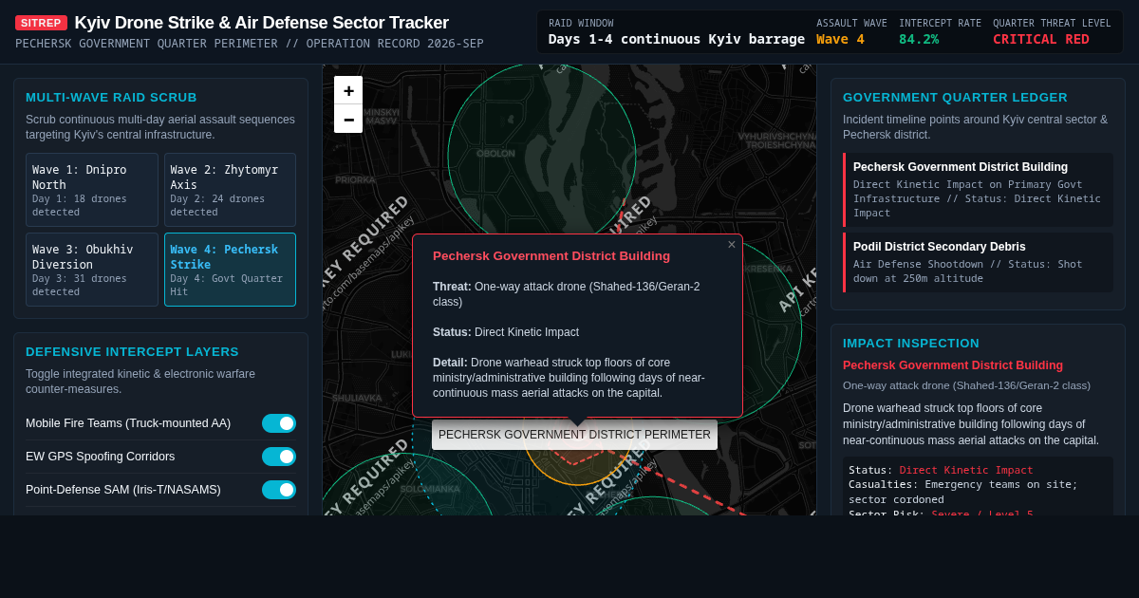Click the Government Quarter Ledger heading

(x=955, y=97)
